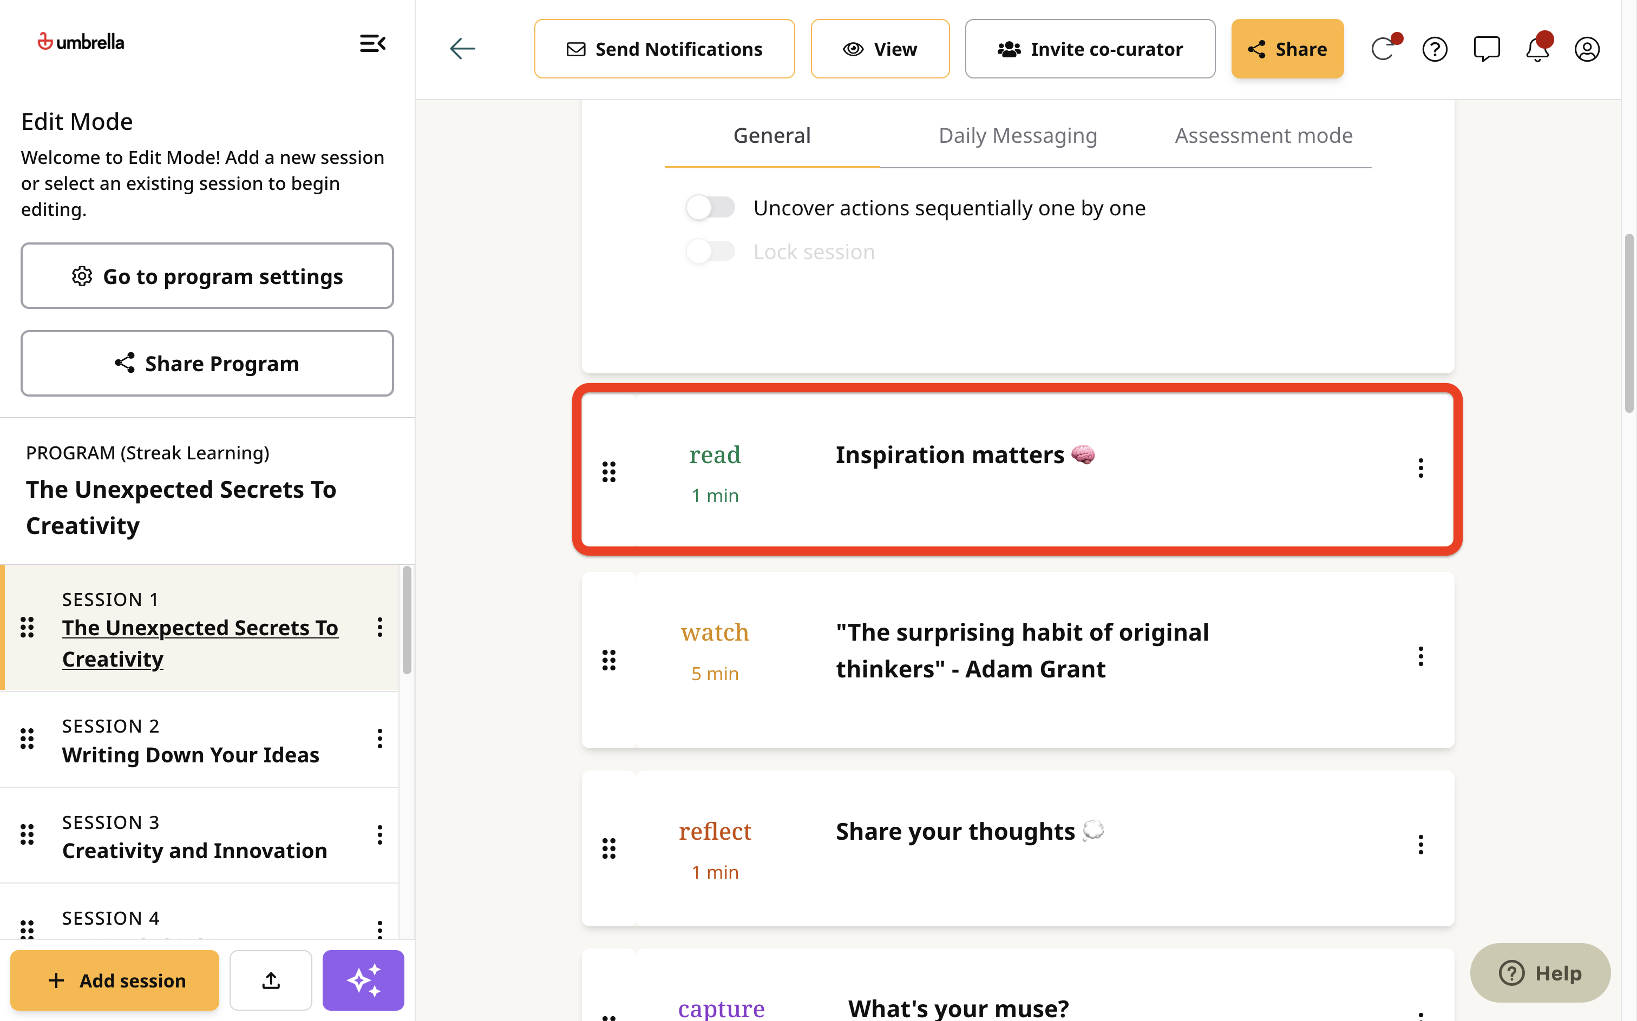Grab the Share your thoughts drag handle

click(608, 848)
